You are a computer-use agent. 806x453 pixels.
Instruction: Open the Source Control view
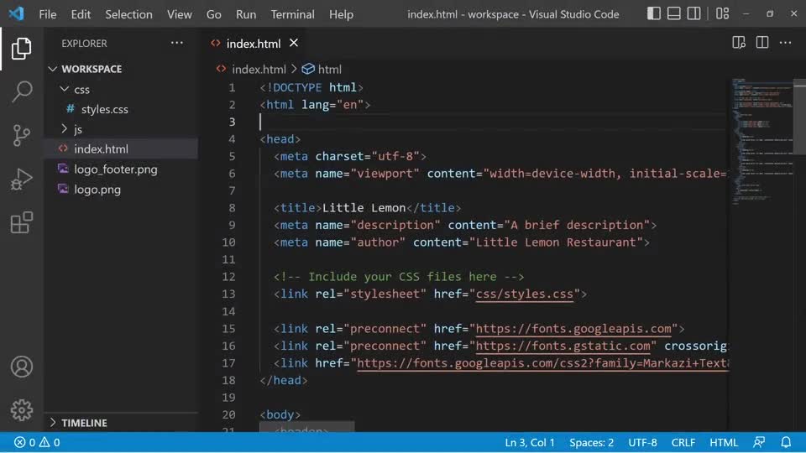coord(22,135)
